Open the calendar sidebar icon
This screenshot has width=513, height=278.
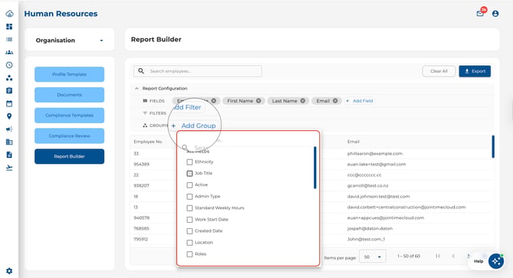coord(9,103)
